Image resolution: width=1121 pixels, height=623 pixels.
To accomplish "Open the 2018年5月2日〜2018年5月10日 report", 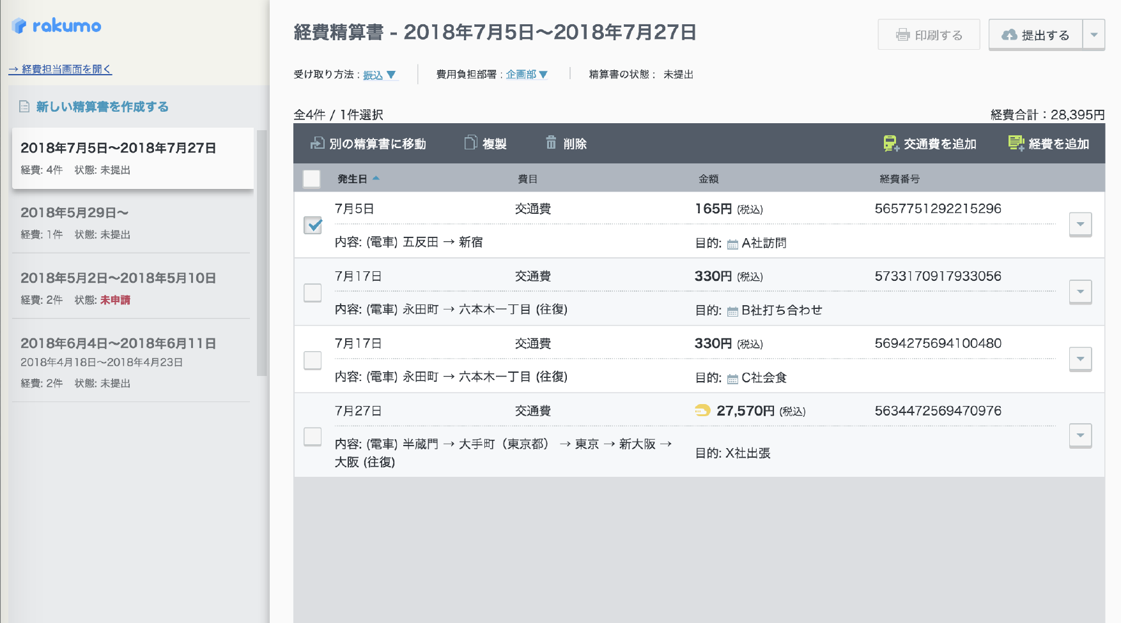I will (131, 287).
